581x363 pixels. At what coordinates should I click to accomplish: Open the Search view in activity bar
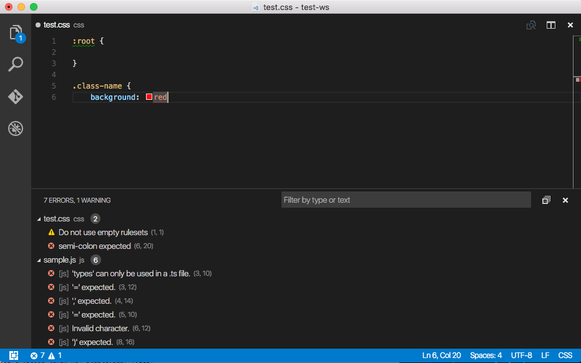point(16,64)
